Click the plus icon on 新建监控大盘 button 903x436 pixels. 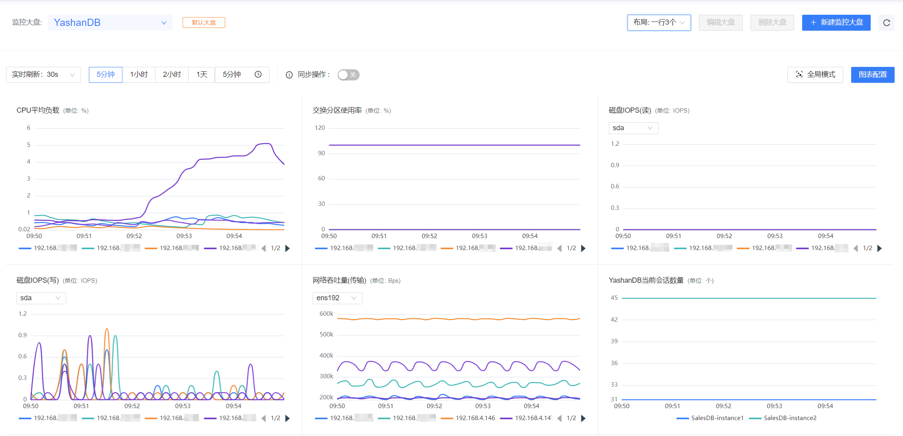coord(813,23)
